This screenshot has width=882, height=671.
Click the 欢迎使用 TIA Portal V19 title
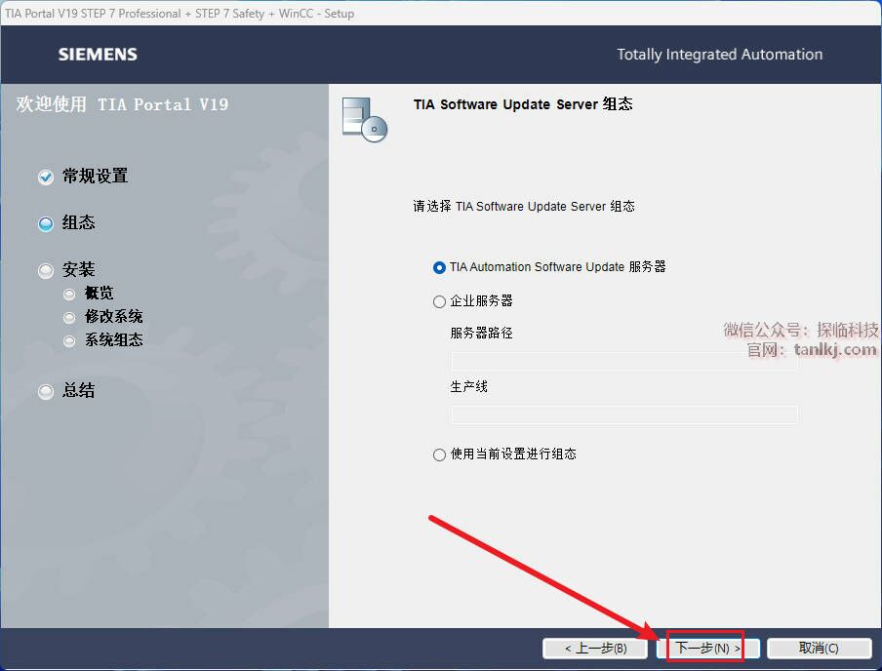[x=122, y=104]
